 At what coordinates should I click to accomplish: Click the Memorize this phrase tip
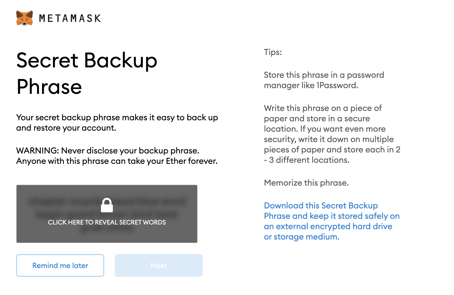(x=306, y=183)
